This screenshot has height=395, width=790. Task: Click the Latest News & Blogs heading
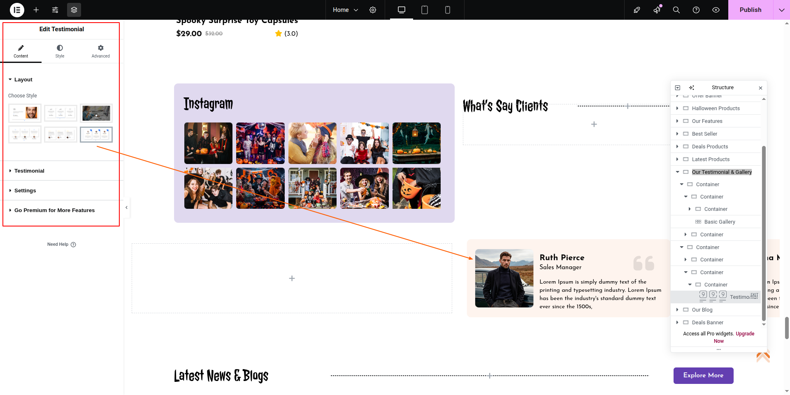(221, 376)
